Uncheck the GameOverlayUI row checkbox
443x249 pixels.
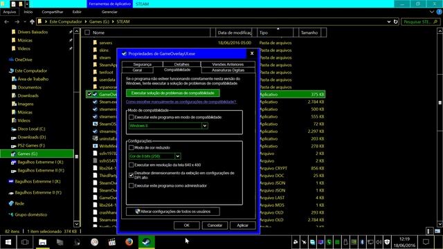pos(89,94)
